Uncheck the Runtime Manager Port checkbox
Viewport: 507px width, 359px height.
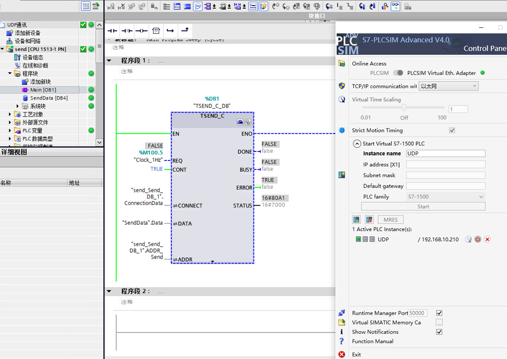[439, 313]
